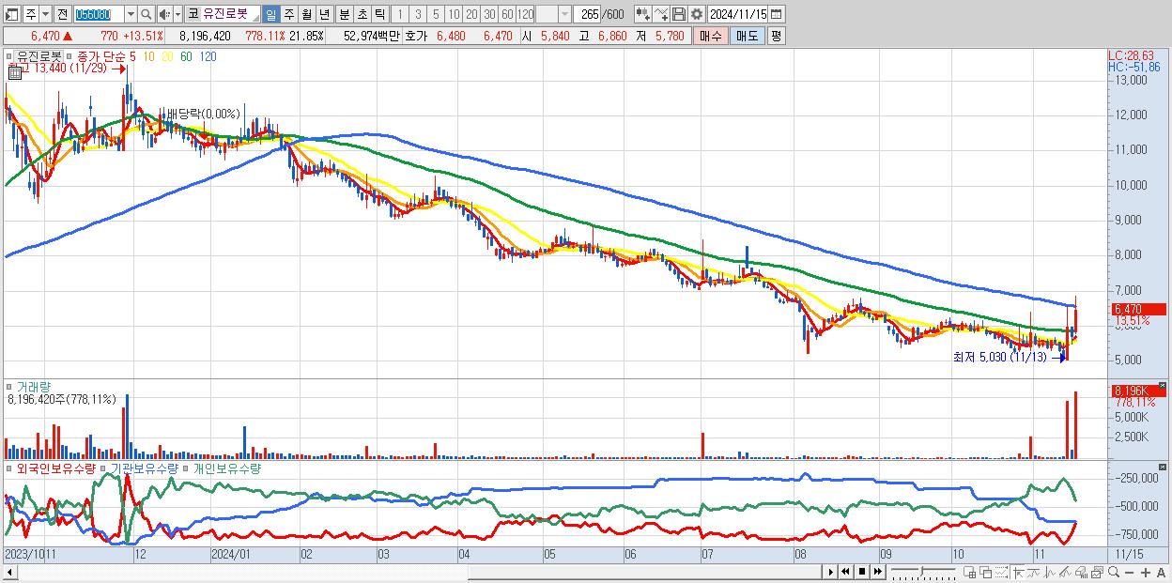The width and height of the screenshot is (1172, 583).
Task: Select the 년 yearly period button
Action: (324, 15)
